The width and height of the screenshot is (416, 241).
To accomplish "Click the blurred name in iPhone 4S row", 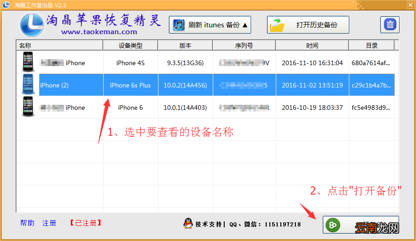I will (52, 63).
